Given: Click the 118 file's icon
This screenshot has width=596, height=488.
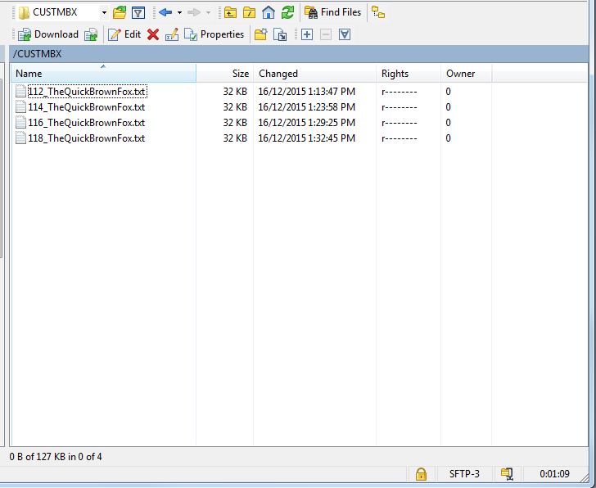Looking at the screenshot, I should 21,138.
